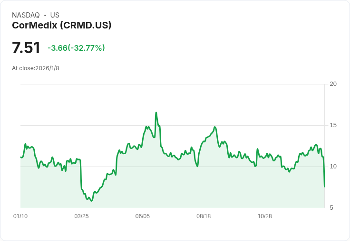Click the dot separator between NASDAQ and US
This screenshot has height=241, width=350.
(x=45, y=15)
